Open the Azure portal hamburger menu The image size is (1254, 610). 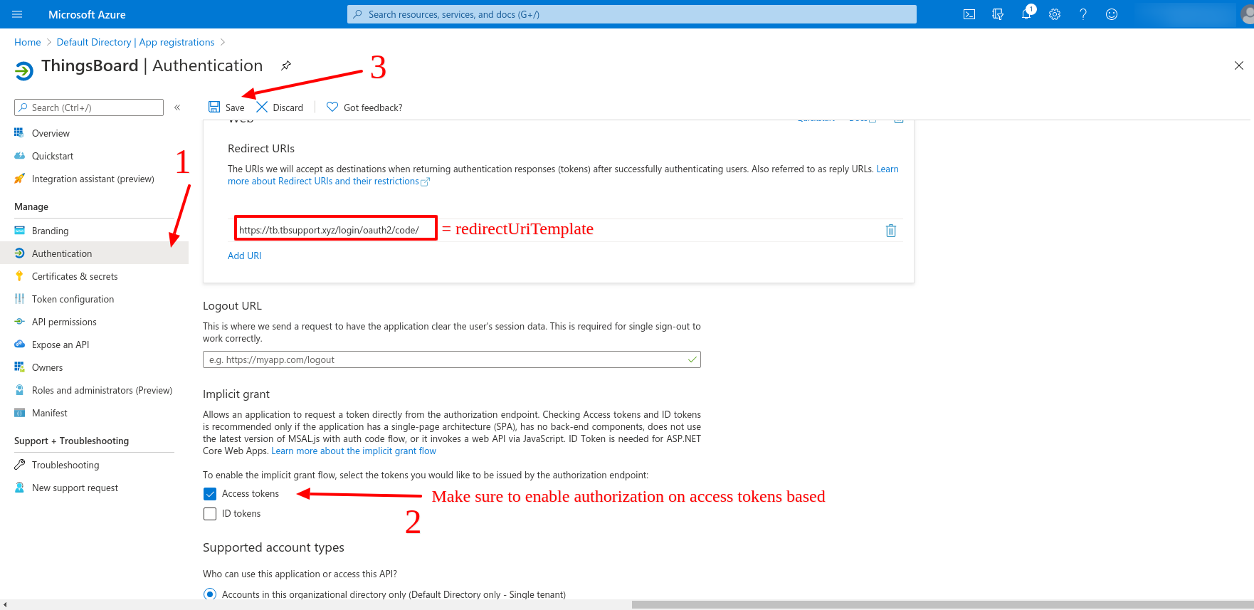(x=18, y=14)
